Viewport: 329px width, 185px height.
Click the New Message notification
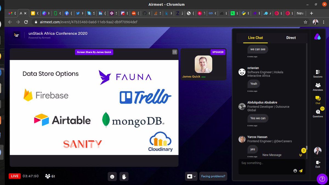point(272,155)
